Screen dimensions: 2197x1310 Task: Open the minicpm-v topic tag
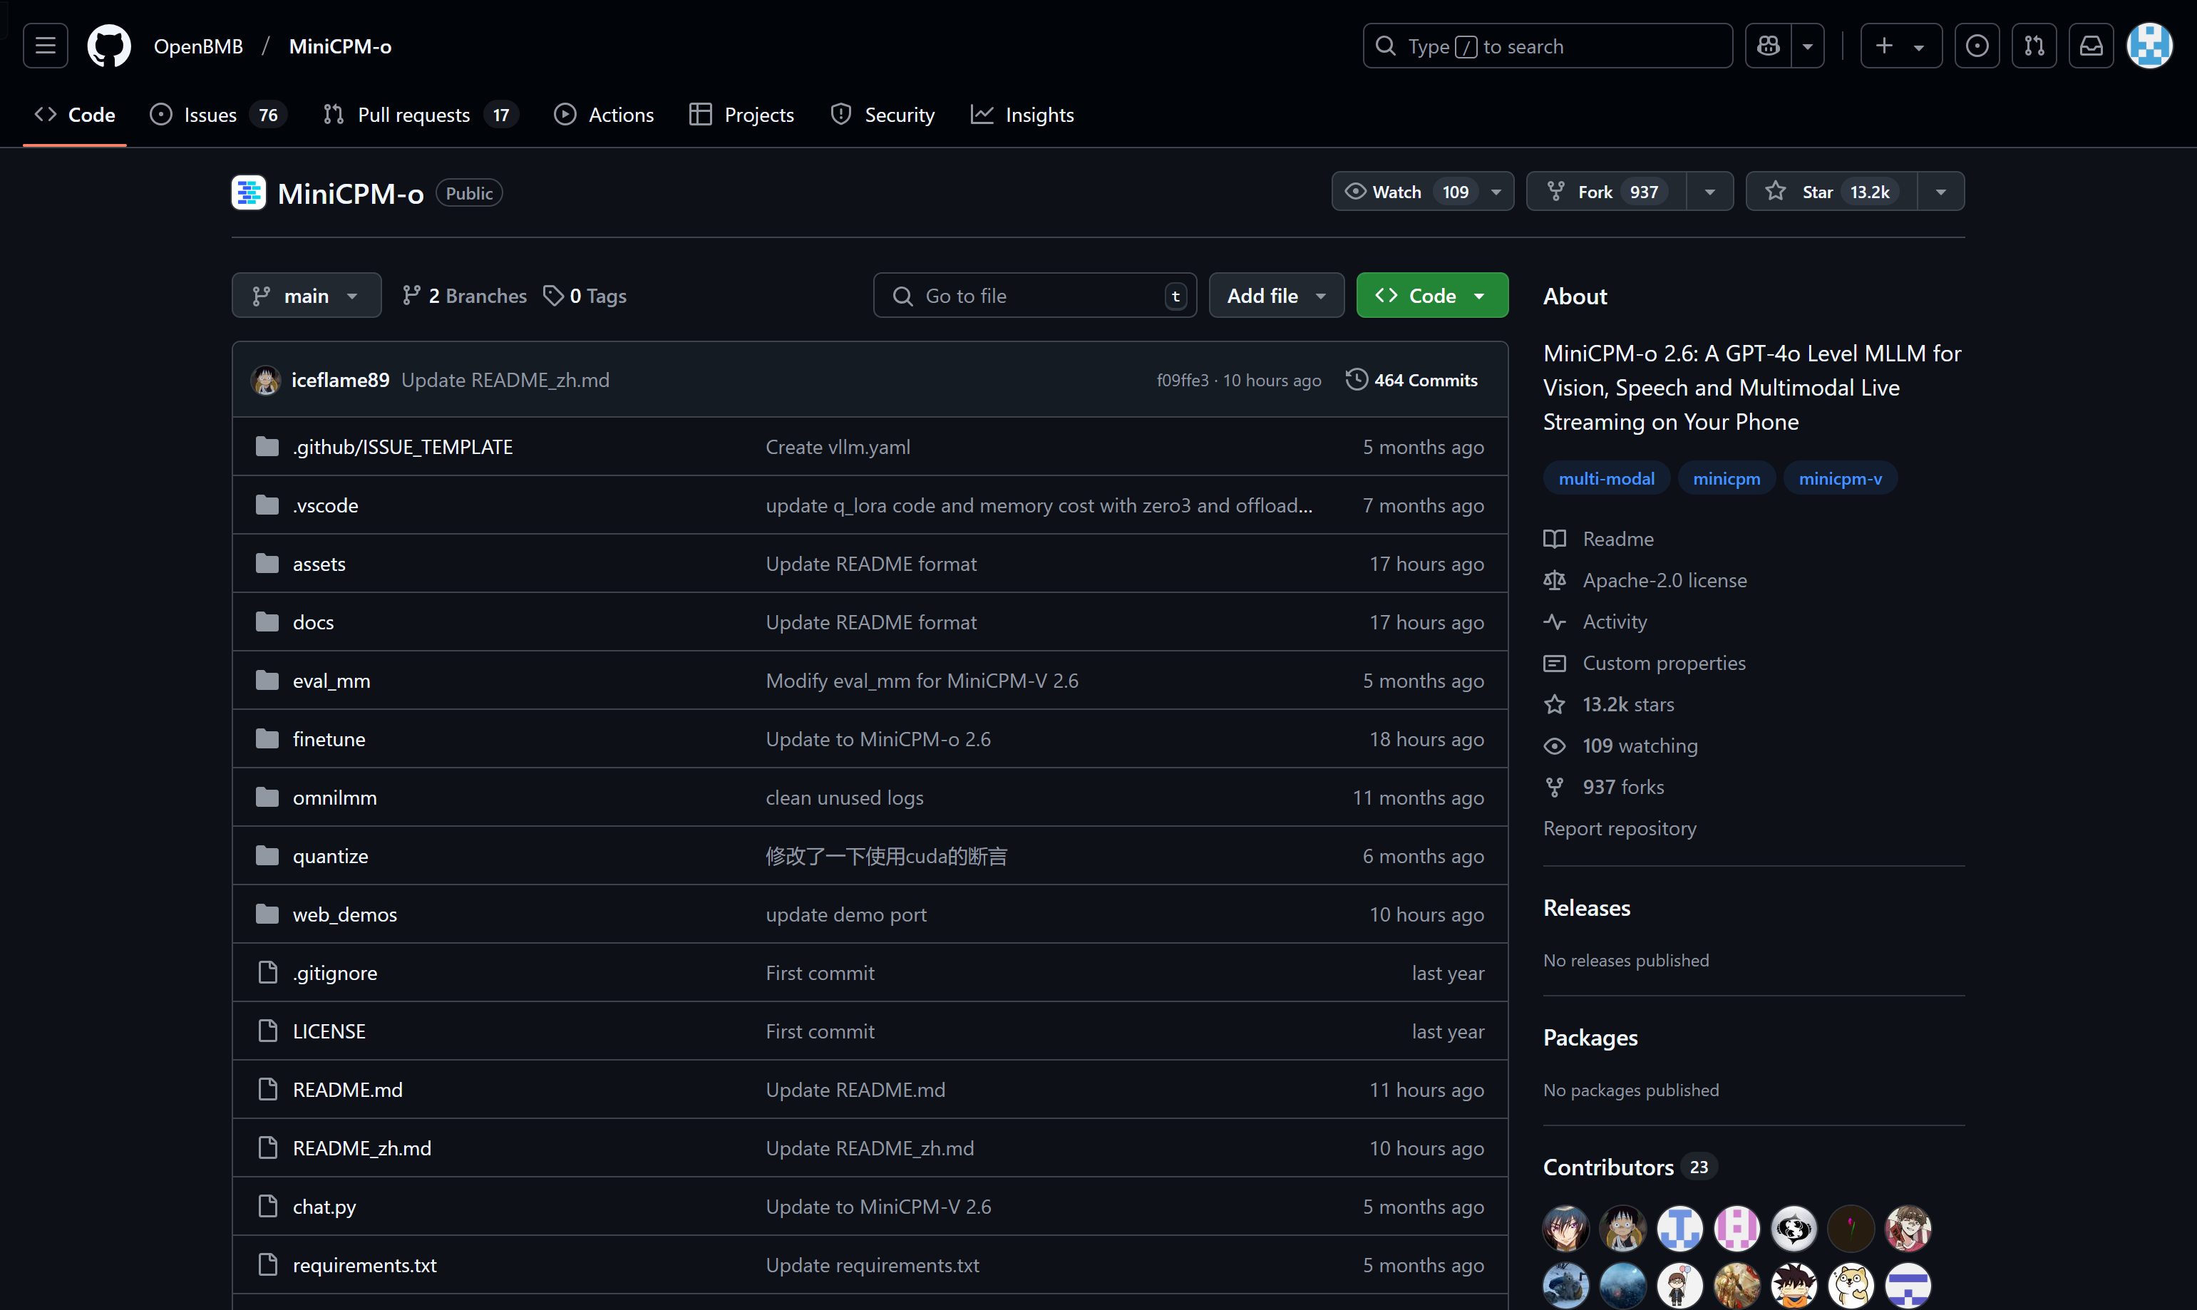1841,478
